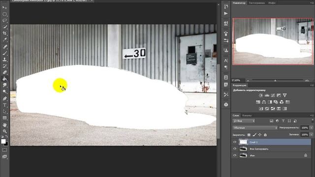Open the 3D panel cube icon
The image size is (315, 177).
click(226, 105)
